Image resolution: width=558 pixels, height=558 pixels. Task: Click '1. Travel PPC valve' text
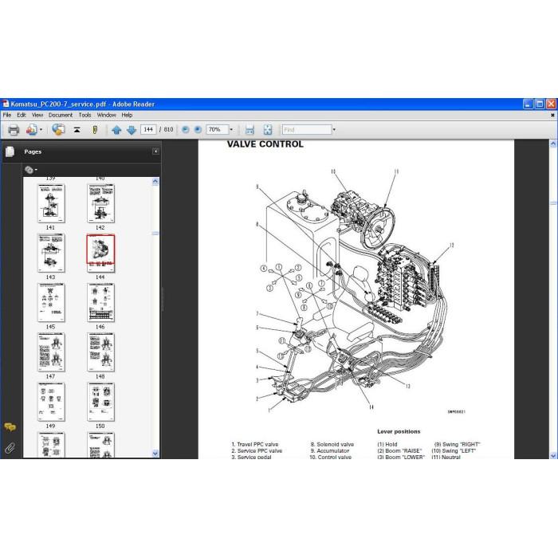pyautogui.click(x=255, y=444)
